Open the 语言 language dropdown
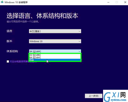Screen dimensions: 128x102 (55, 31)
